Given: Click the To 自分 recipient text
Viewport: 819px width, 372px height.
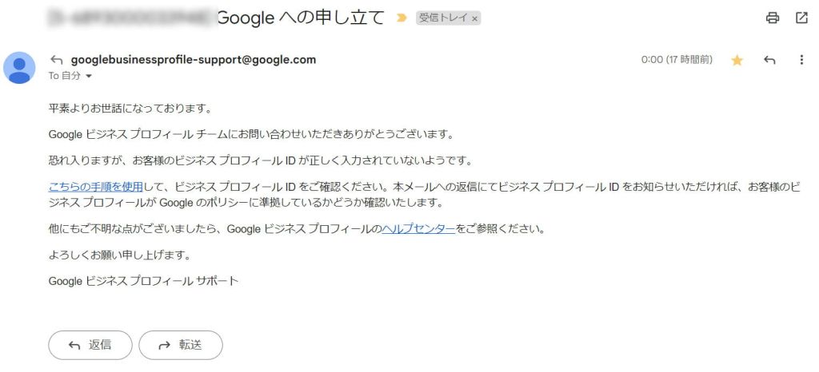Looking at the screenshot, I should (64, 77).
